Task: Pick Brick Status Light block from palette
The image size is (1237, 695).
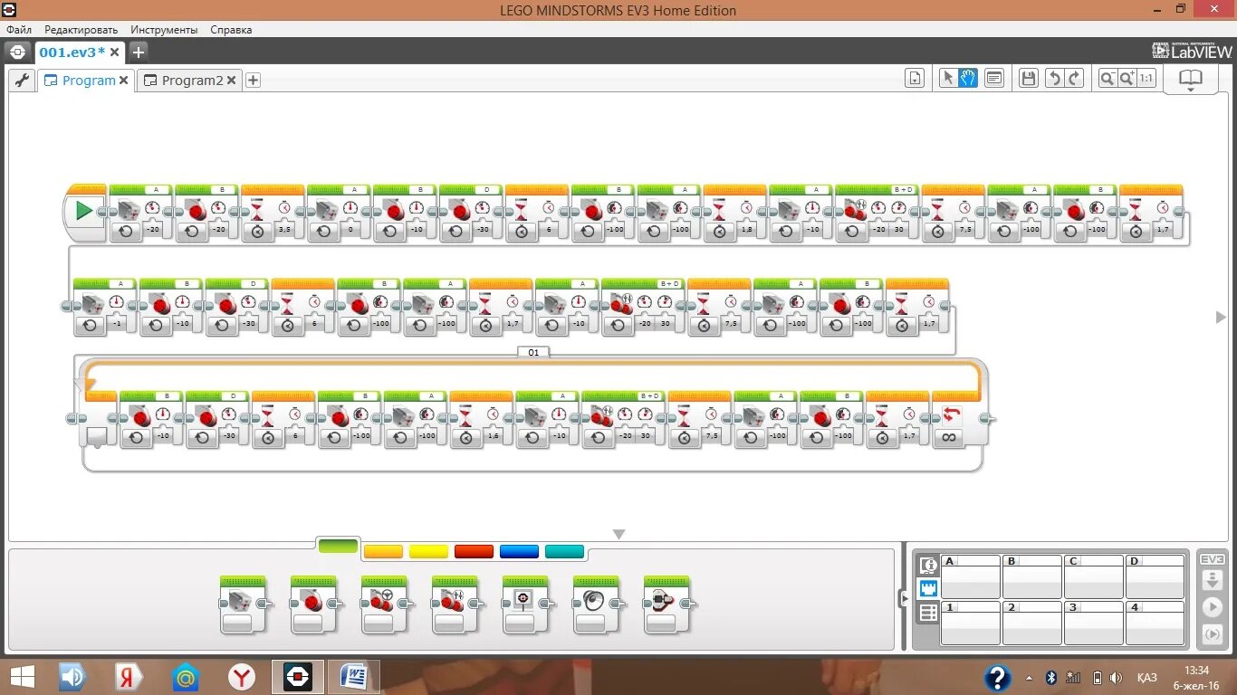Action: tap(666, 604)
